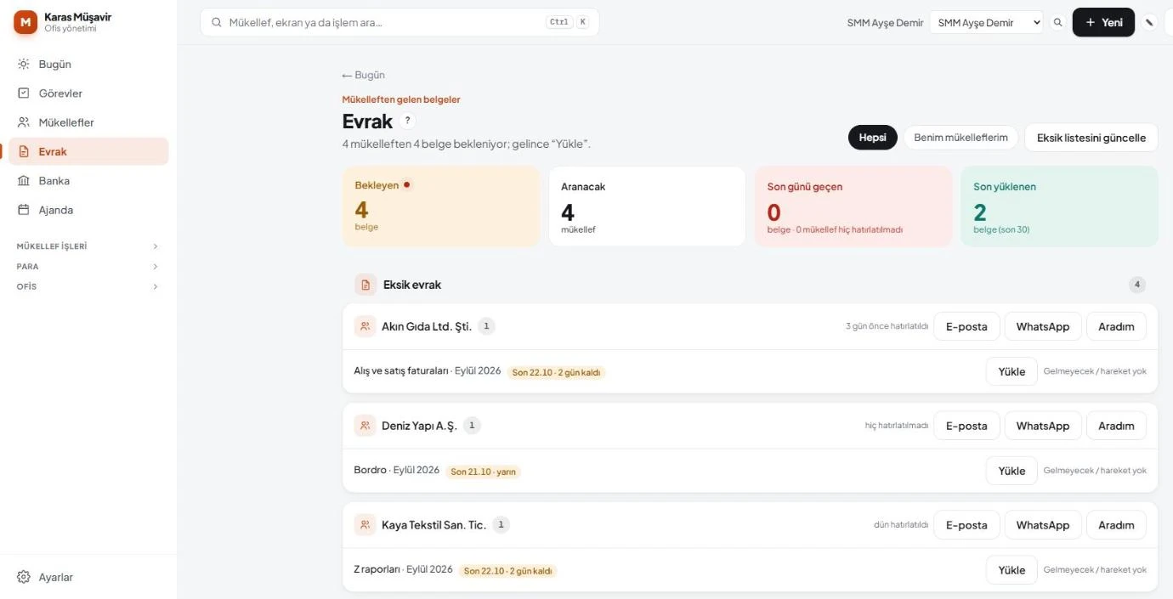This screenshot has width=1173, height=599.
Task: Go back via the Bugün link
Action: tap(364, 75)
